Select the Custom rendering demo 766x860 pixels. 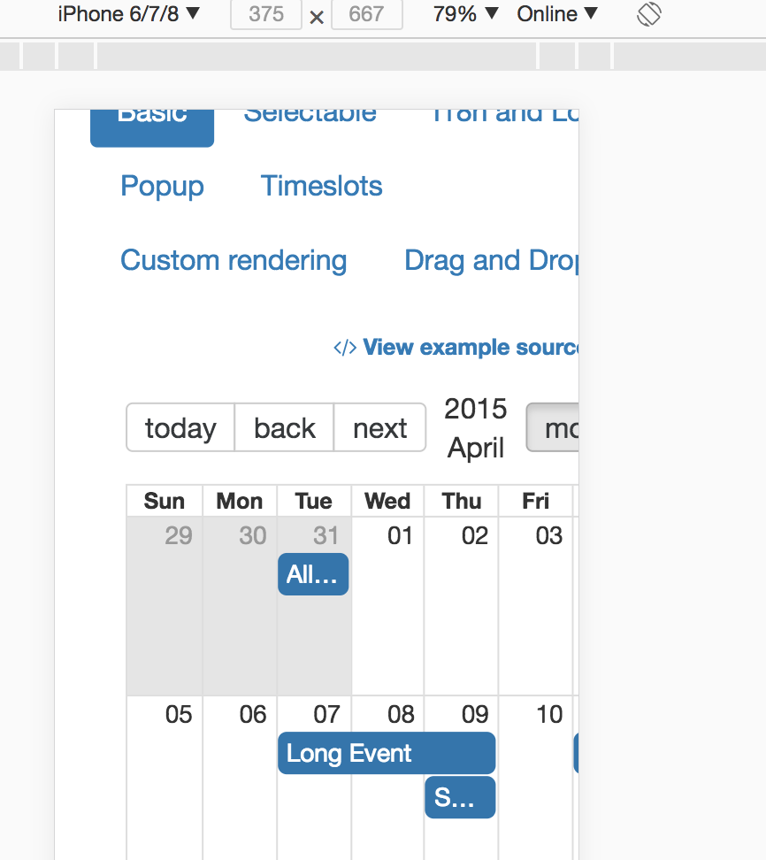234,260
